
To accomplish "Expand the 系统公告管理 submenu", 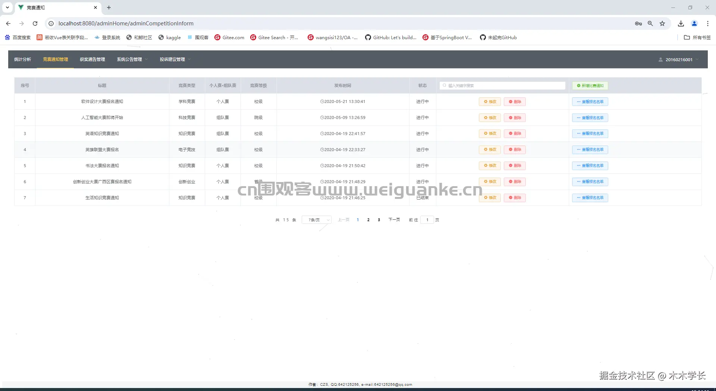I will 132,59.
